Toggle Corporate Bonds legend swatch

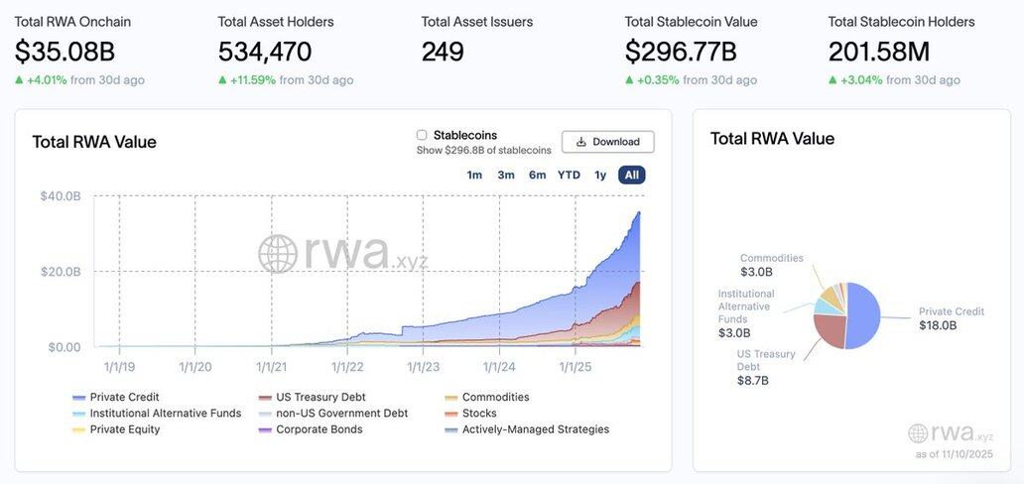click(265, 429)
